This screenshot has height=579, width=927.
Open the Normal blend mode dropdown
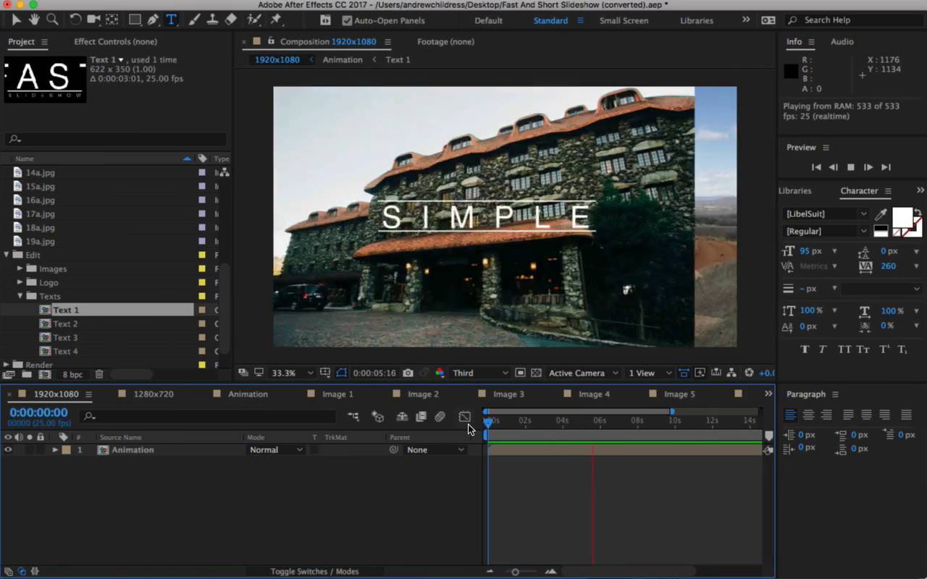tap(276, 449)
